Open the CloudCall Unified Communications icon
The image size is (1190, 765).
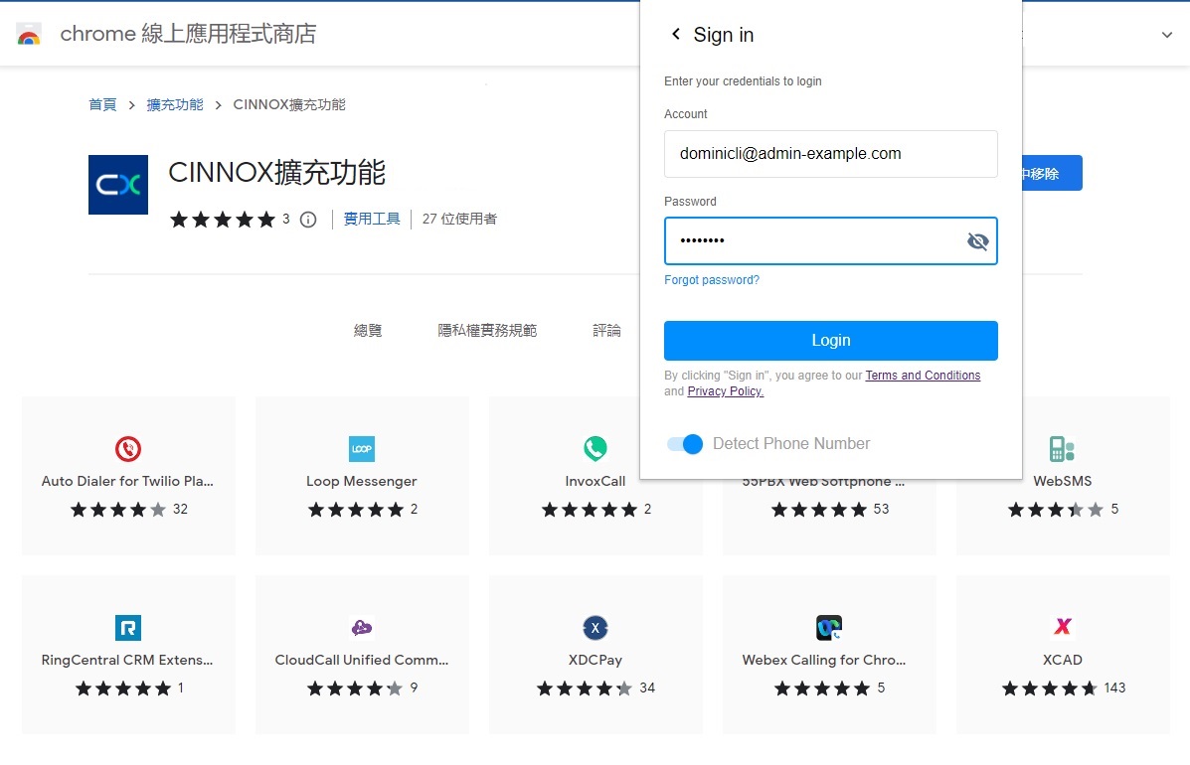(x=361, y=628)
